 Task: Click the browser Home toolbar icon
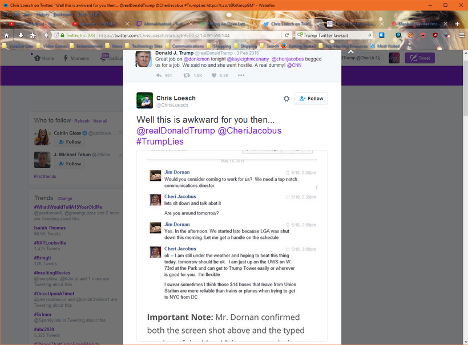tap(6, 35)
